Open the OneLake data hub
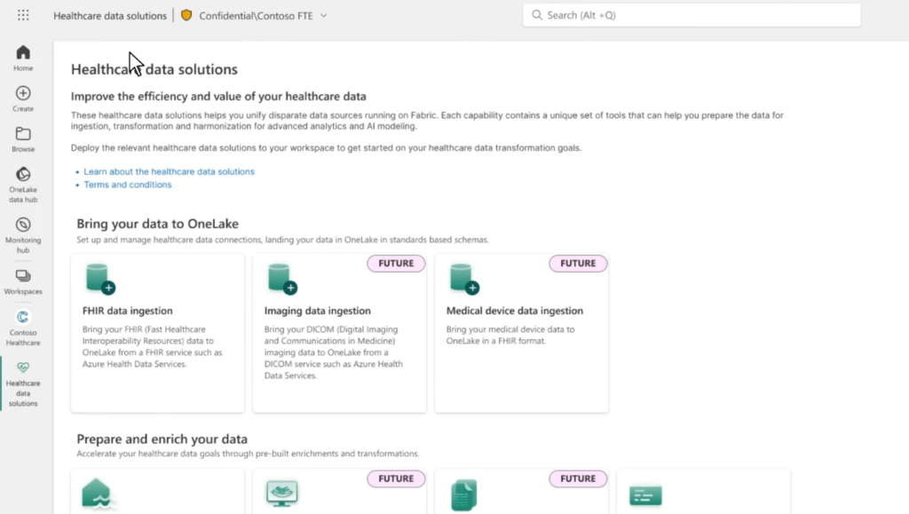This screenshot has width=909, height=514. coord(22,178)
